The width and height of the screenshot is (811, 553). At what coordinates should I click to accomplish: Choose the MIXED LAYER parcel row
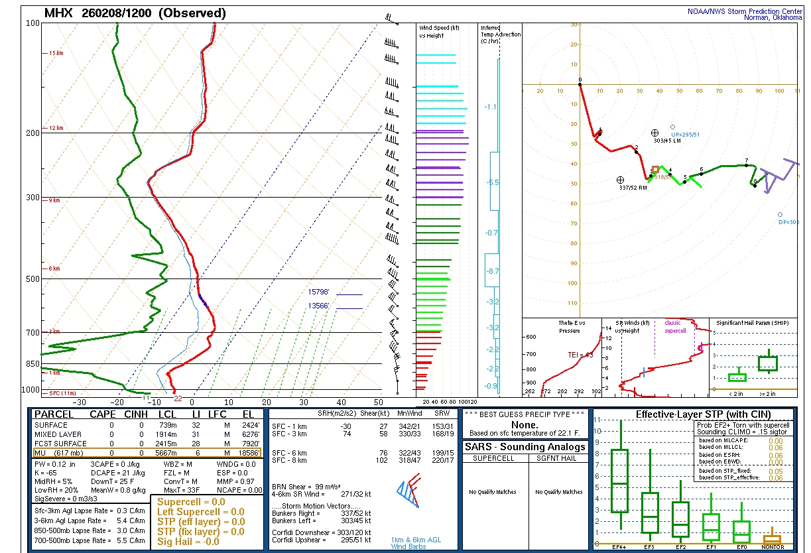tap(148, 434)
